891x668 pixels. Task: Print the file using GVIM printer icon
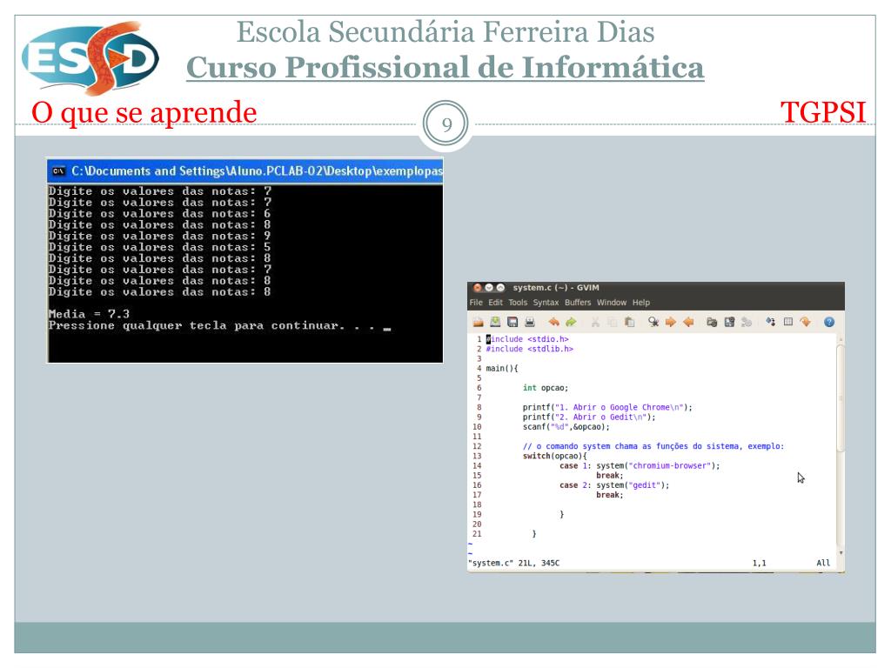click(530, 322)
